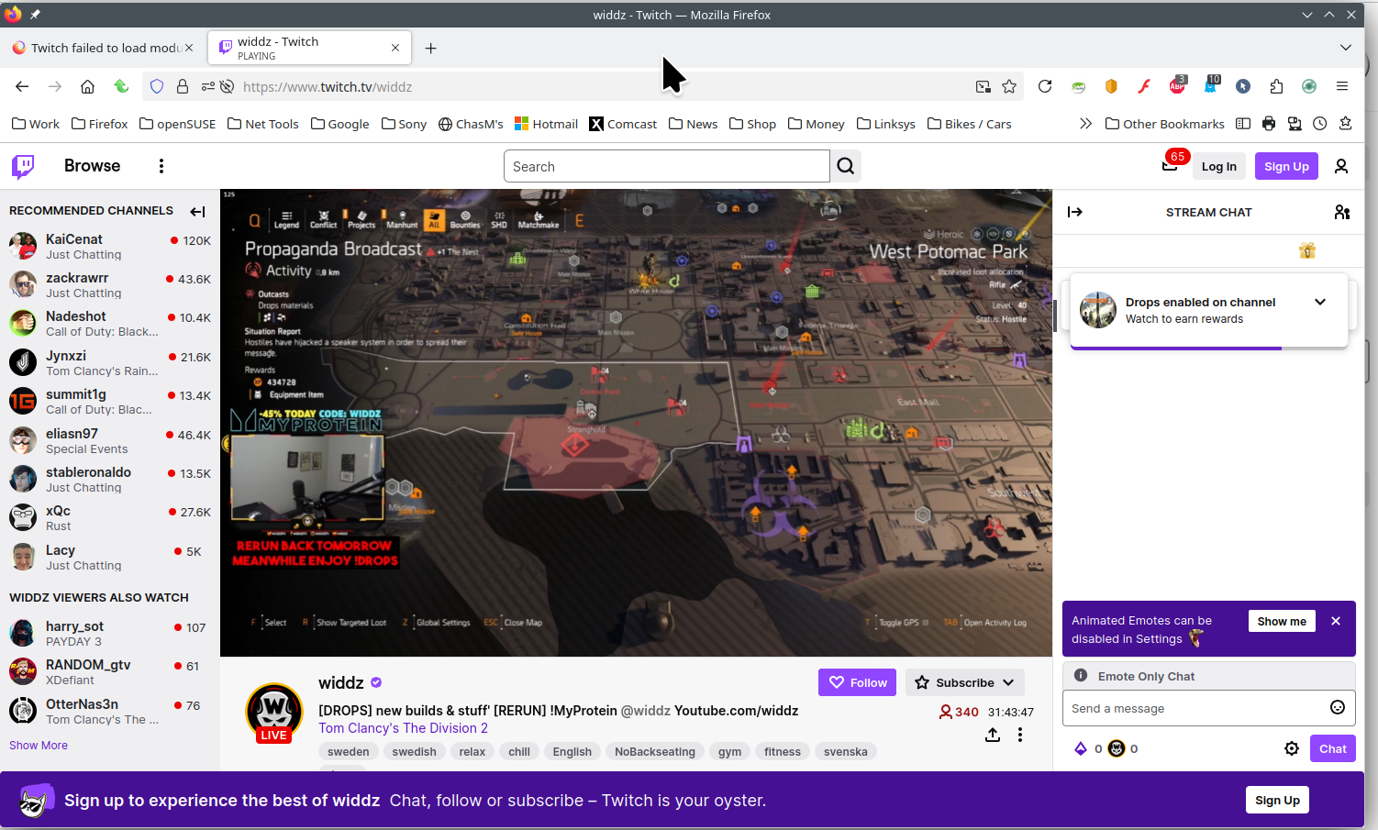Open Tom Clancy's The Division 2 game link
This screenshot has width=1378, height=830.
(403, 728)
